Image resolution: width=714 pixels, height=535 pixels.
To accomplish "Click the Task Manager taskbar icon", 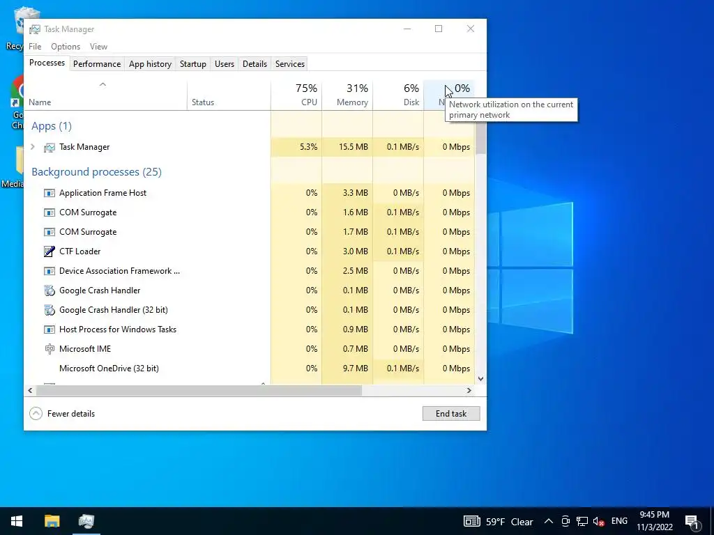I will tap(86, 521).
